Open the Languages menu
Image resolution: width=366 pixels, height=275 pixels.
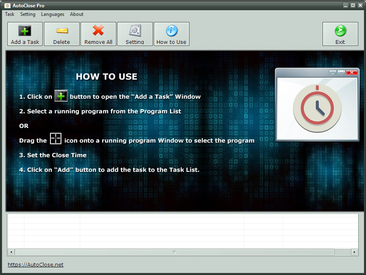[x=52, y=14]
